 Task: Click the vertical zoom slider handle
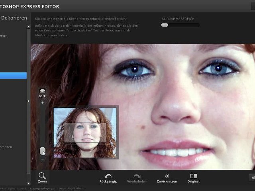pos(42,150)
